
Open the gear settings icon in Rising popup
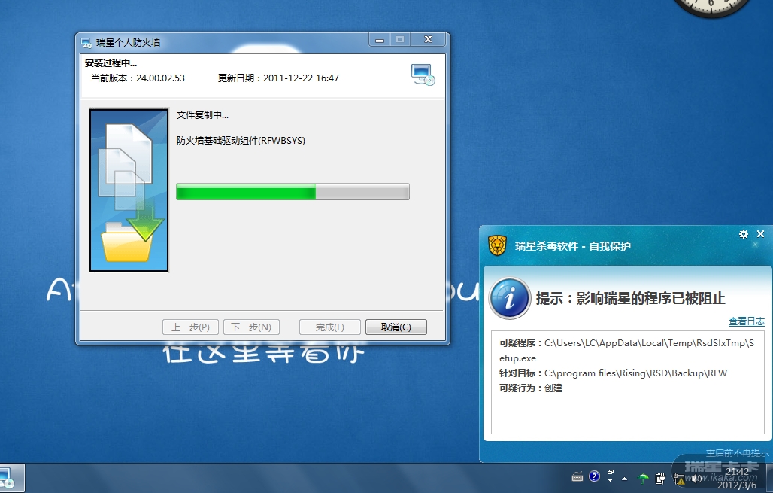click(x=744, y=234)
